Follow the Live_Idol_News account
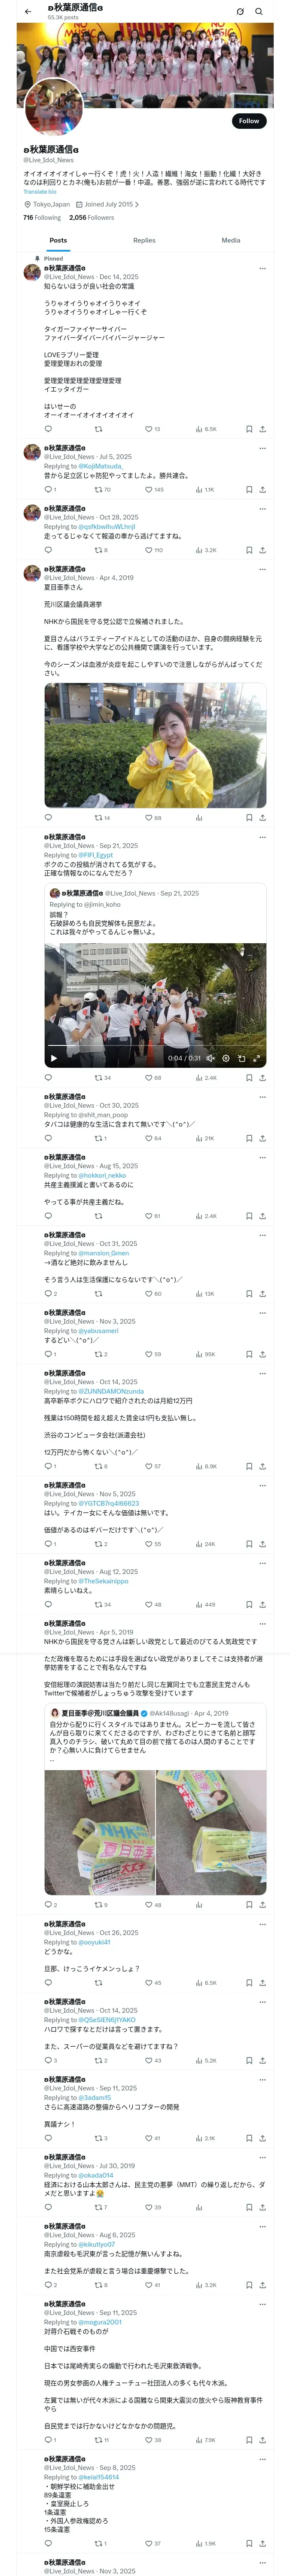Image resolution: width=290 pixels, height=2576 pixels. pyautogui.click(x=249, y=121)
